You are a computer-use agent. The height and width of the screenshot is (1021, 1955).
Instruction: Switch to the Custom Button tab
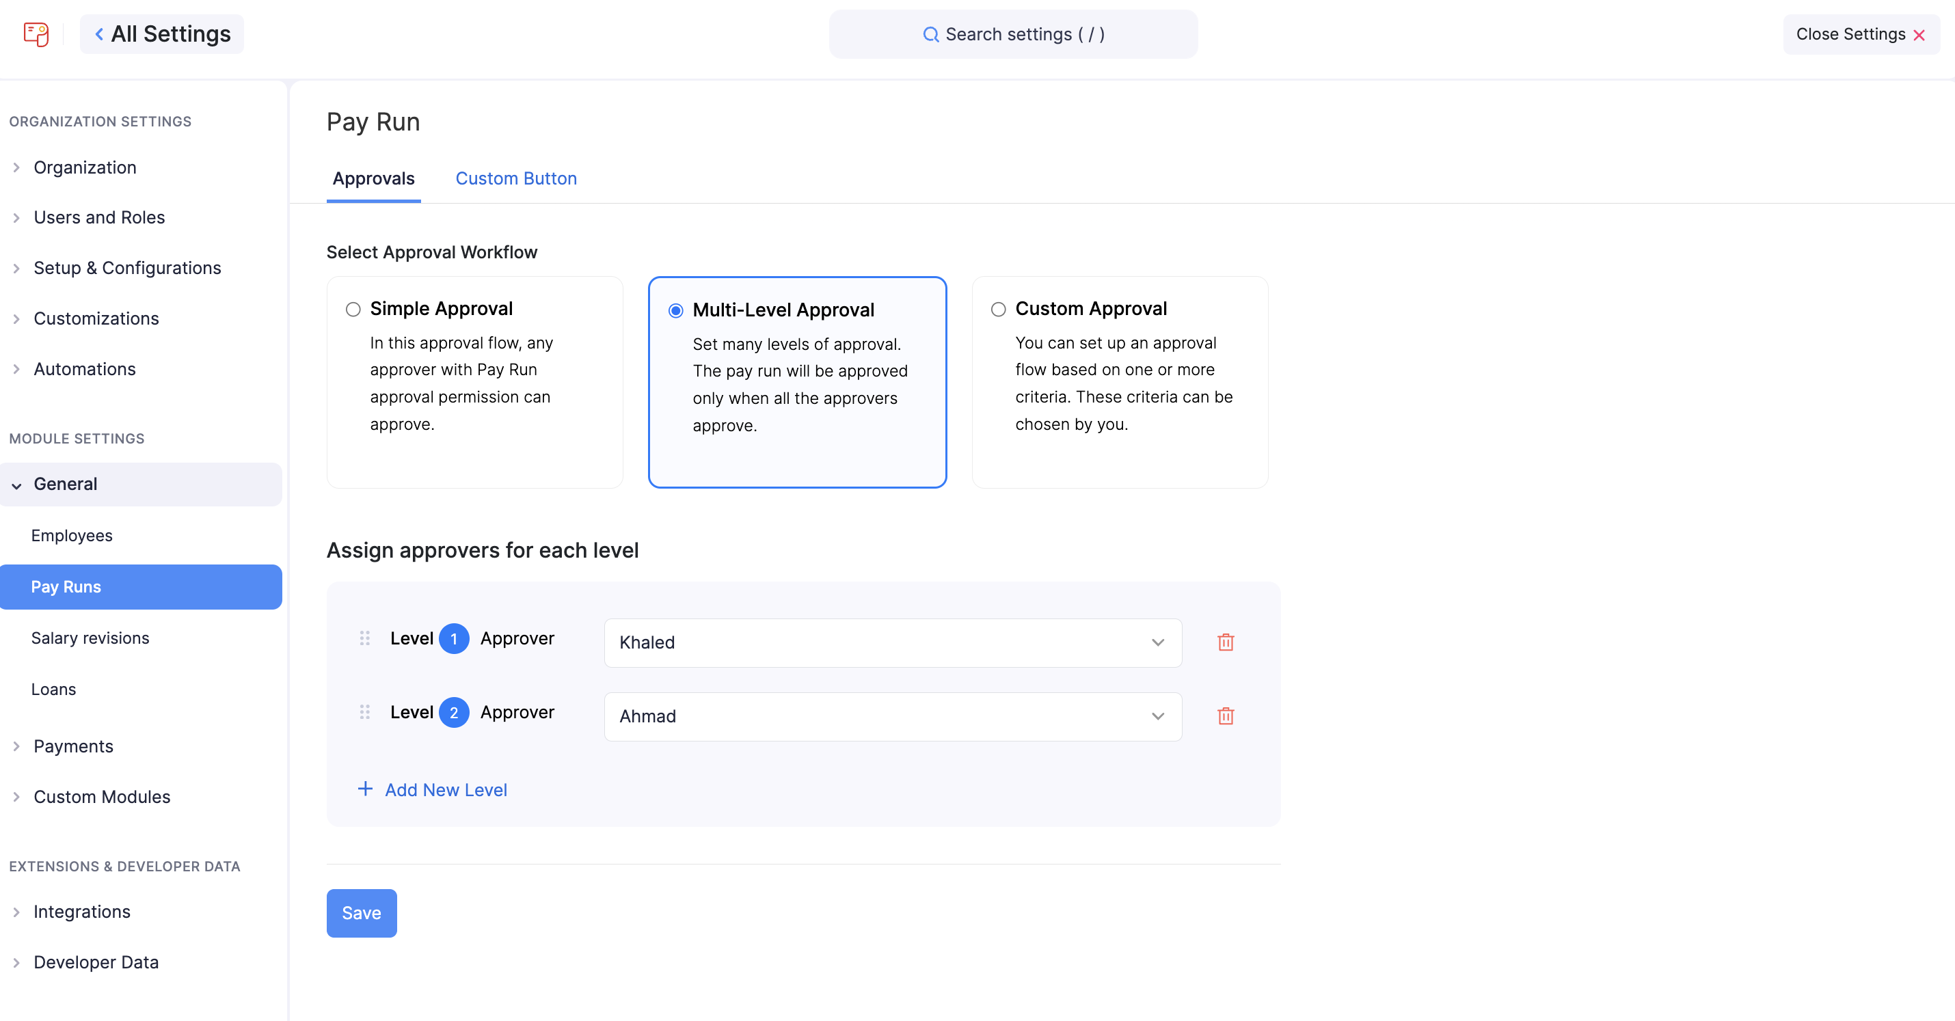pos(515,178)
